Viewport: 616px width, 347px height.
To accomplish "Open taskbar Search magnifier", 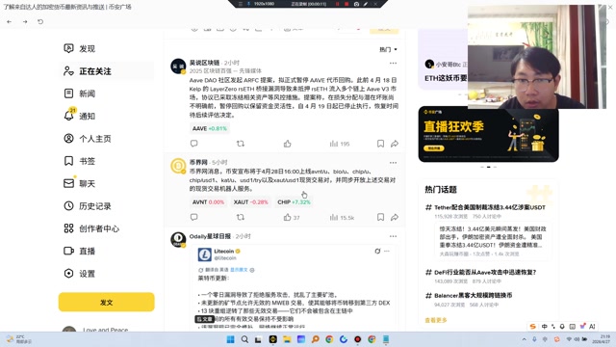I will pyautogui.click(x=244, y=339).
